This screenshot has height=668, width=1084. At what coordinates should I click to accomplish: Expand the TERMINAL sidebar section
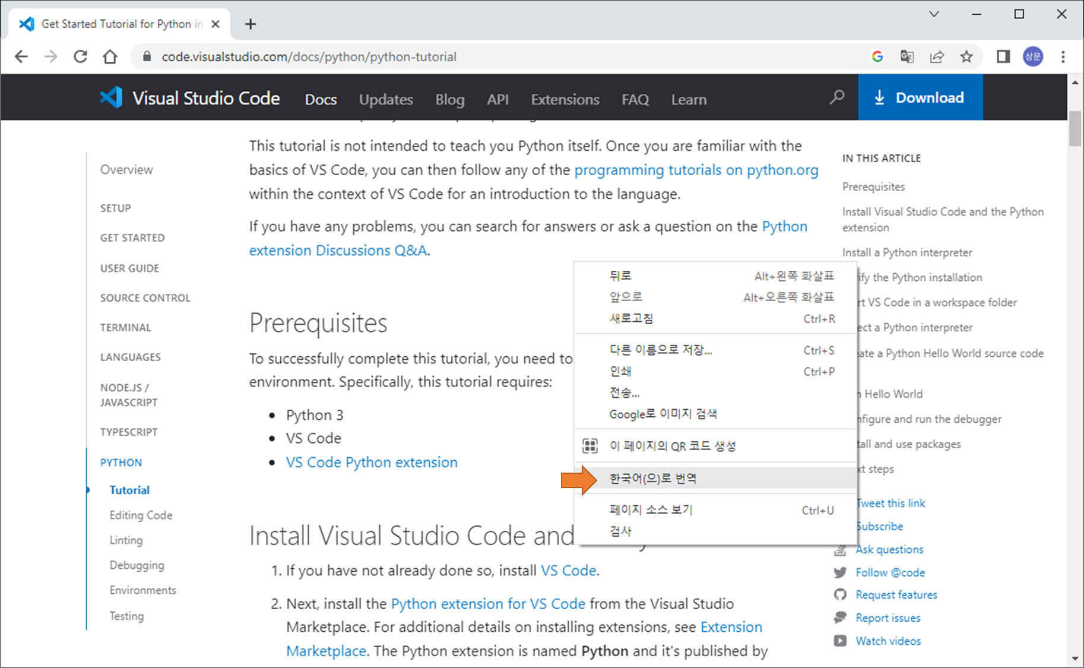tap(125, 327)
